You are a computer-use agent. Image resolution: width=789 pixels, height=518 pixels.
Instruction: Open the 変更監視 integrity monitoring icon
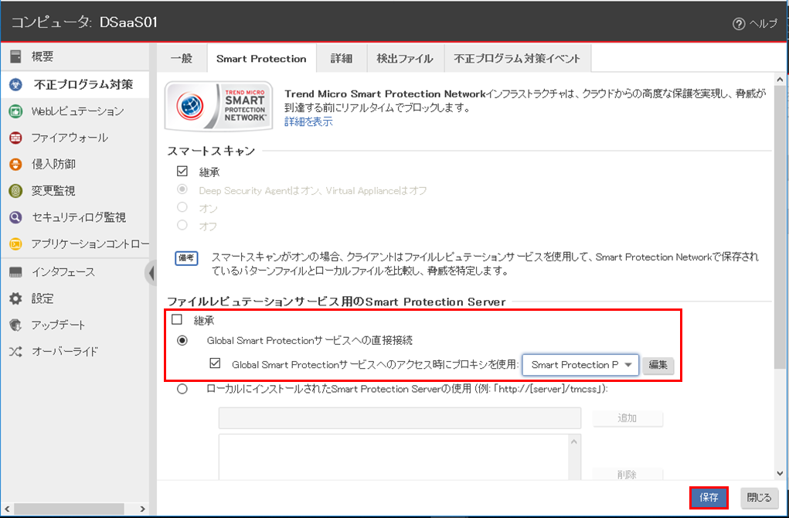(x=15, y=191)
